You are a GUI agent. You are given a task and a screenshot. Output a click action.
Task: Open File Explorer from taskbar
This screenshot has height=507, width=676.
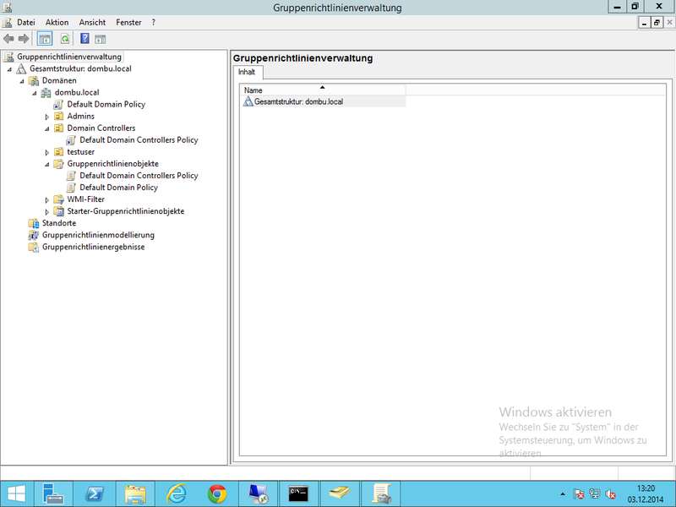coord(135,494)
